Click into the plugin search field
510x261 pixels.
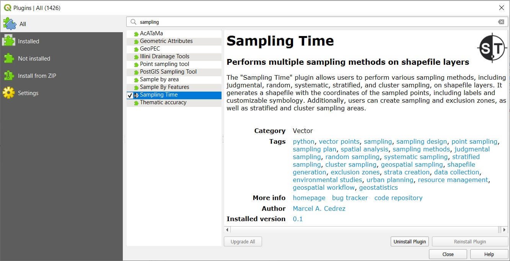(317, 22)
